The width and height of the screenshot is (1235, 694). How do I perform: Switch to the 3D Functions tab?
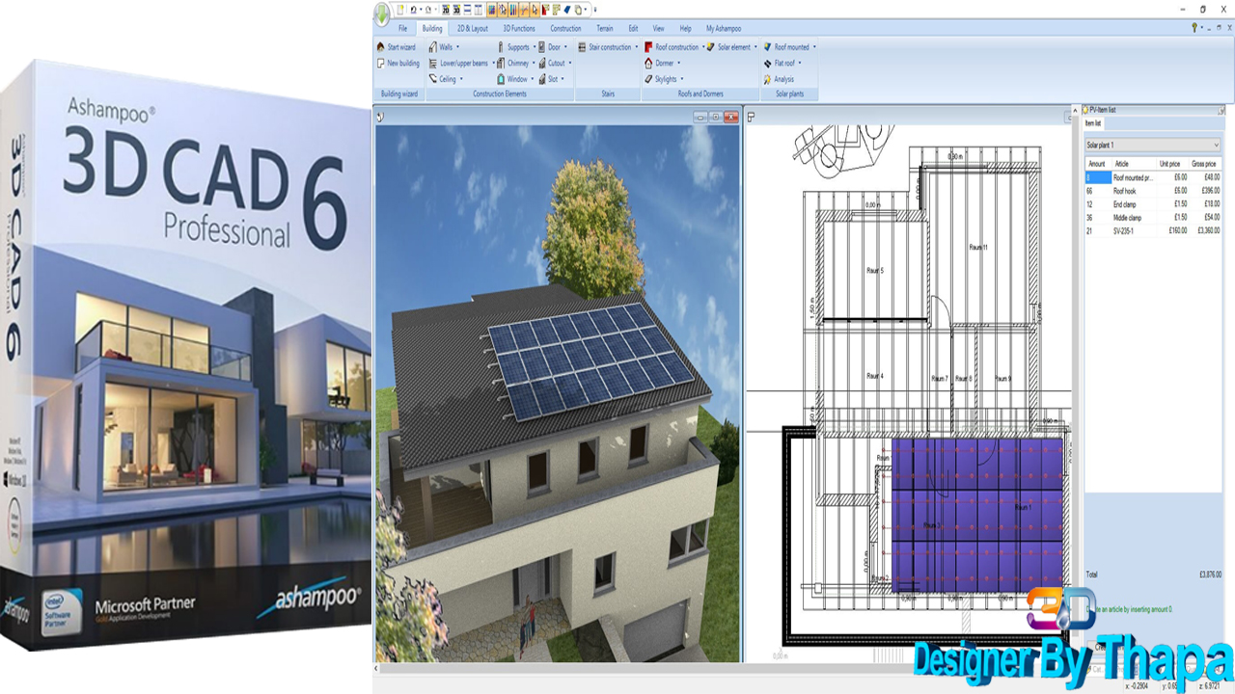(x=519, y=29)
